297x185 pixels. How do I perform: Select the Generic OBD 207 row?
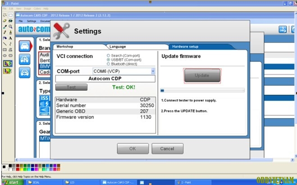(105, 111)
